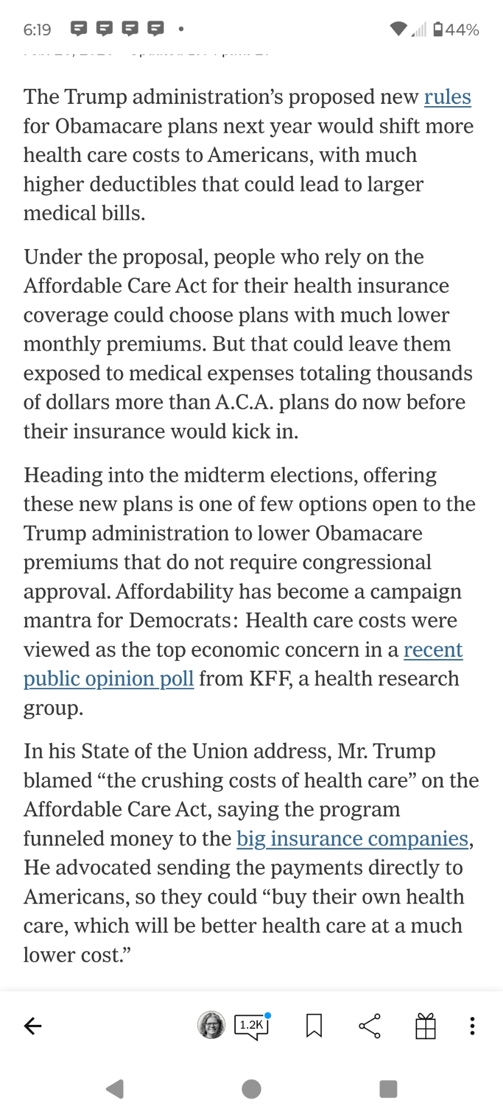Image resolution: width=503 pixels, height=1117 pixels.
Task: Tap the 6:19 clock in status bar
Action: (37, 30)
